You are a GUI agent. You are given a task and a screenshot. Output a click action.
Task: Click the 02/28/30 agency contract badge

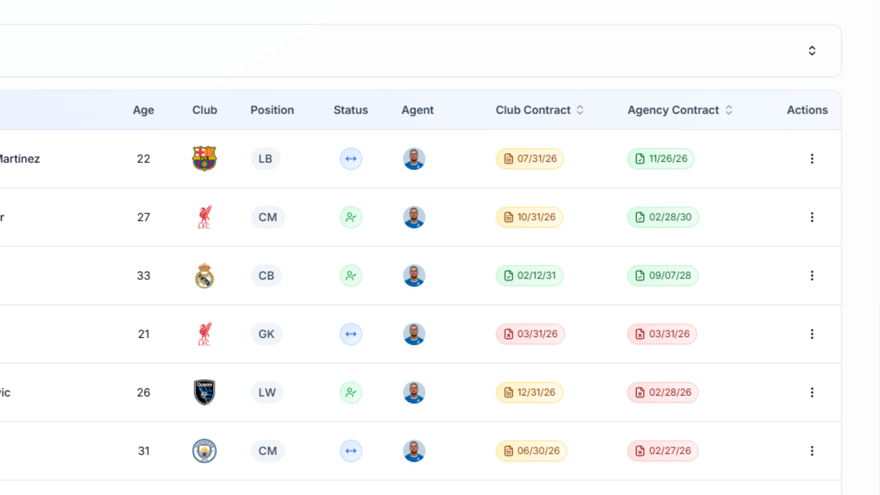[x=663, y=217]
